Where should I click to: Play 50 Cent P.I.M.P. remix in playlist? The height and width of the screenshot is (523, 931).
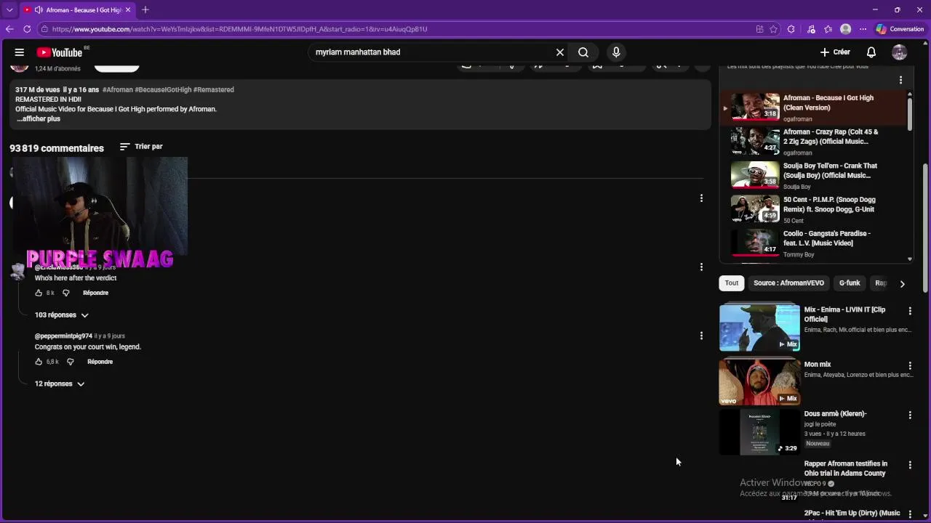click(x=812, y=209)
